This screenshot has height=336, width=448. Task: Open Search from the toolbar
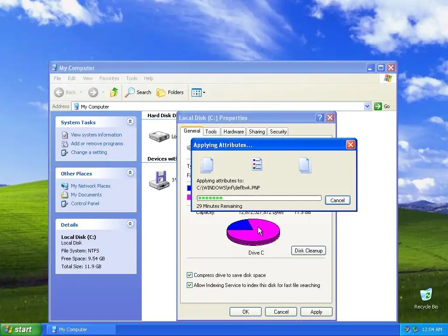(138, 92)
